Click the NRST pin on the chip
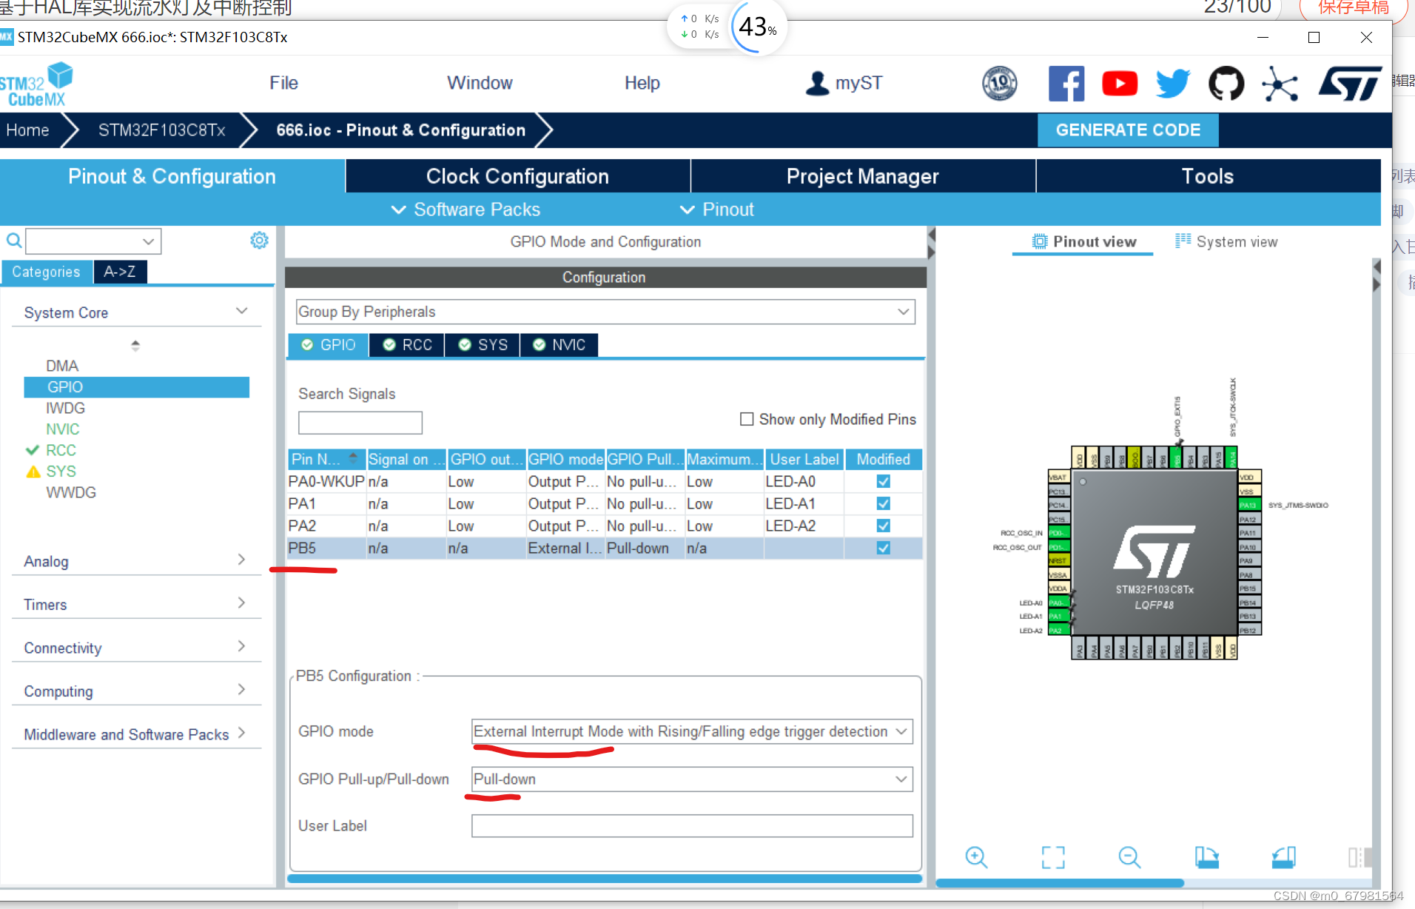This screenshot has width=1415, height=909. point(1058,560)
